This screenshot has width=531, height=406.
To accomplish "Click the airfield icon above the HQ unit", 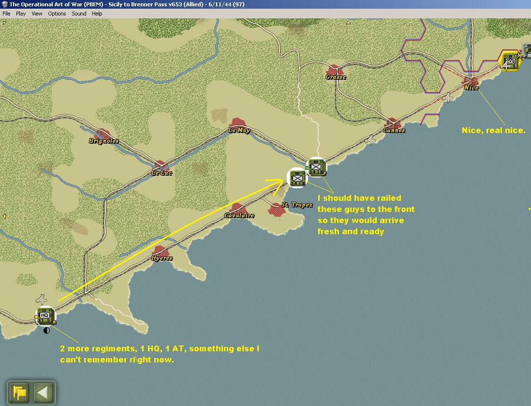I will pyautogui.click(x=41, y=300).
